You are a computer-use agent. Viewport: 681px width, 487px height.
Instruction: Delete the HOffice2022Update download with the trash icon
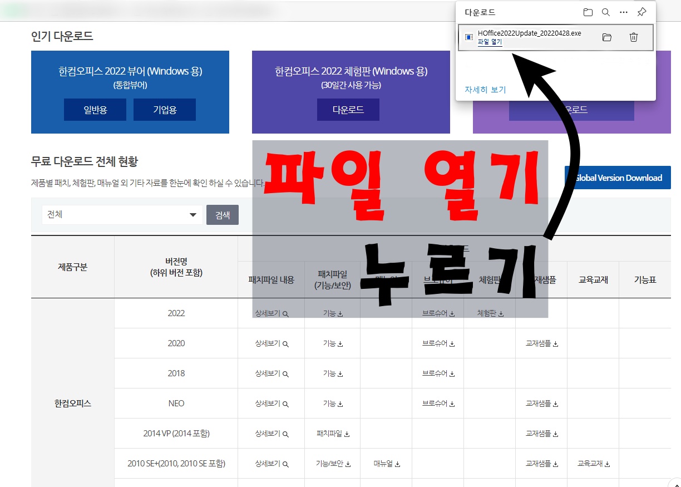point(634,37)
